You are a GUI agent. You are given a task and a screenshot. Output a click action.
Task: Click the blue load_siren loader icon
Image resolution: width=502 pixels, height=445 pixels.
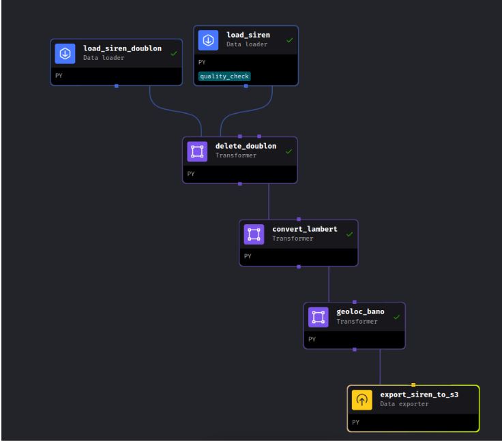[x=209, y=41]
